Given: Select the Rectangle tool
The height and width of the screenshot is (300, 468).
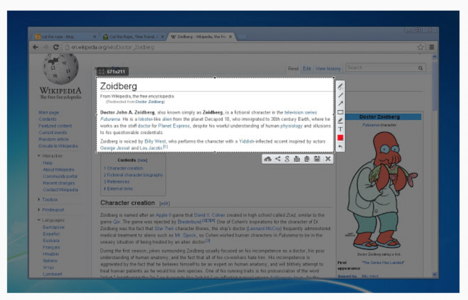Looking at the screenshot, I should pyautogui.click(x=340, y=112).
